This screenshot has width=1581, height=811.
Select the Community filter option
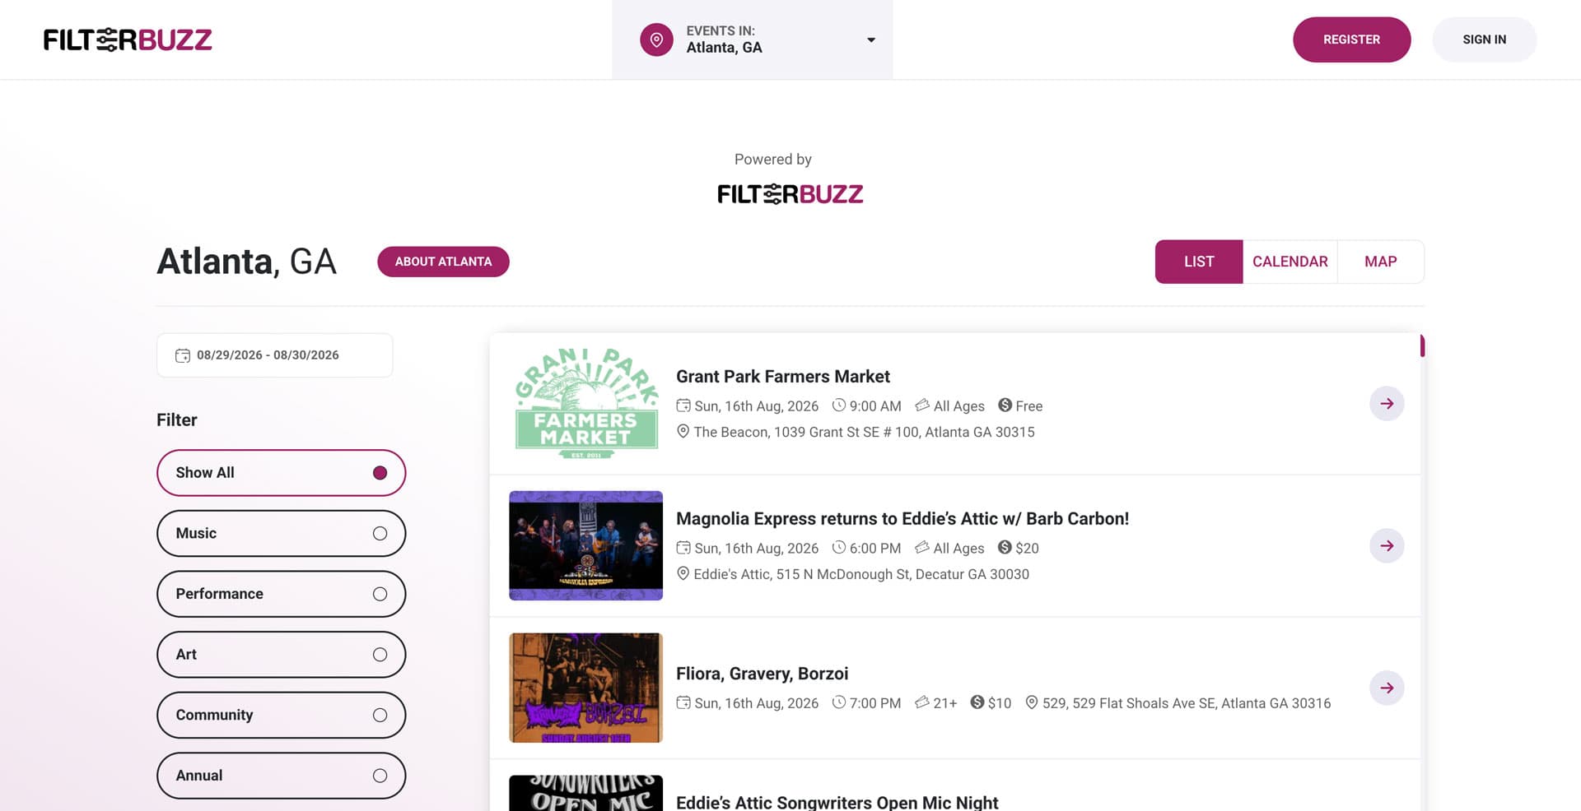tap(281, 715)
